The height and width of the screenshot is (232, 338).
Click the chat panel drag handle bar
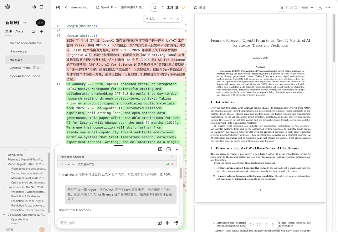click(x=119, y=146)
